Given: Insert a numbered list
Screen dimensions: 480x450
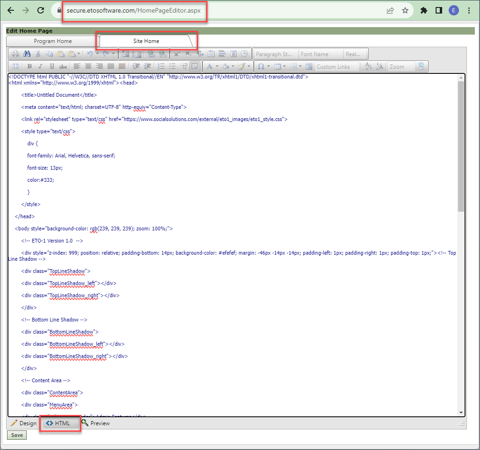Looking at the screenshot, I should pyautogui.click(x=161, y=66).
